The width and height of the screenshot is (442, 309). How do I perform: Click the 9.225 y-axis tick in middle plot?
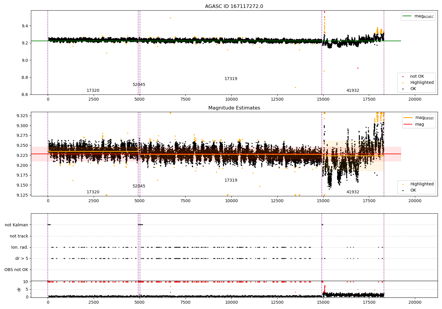22,155
